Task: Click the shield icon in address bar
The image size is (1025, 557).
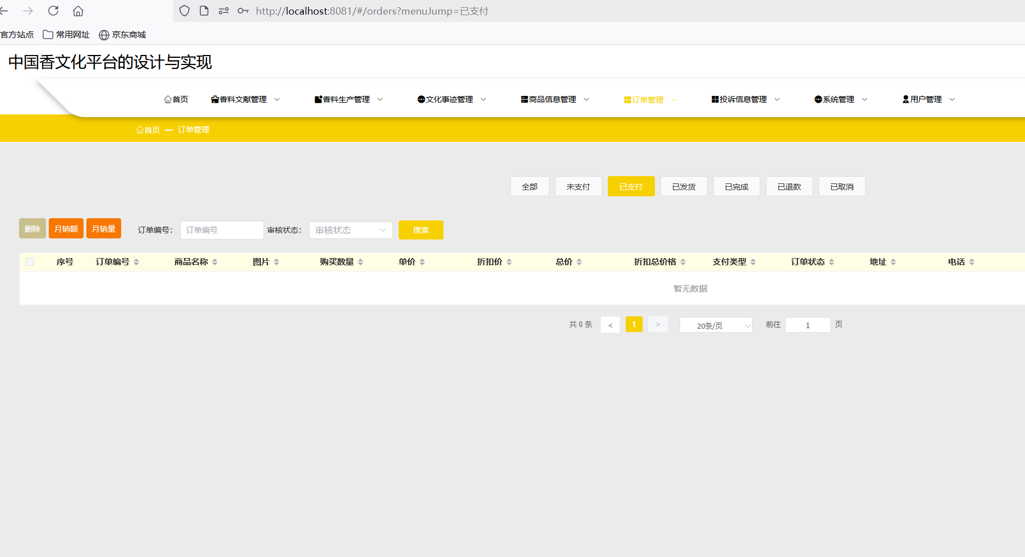Action: coord(184,11)
